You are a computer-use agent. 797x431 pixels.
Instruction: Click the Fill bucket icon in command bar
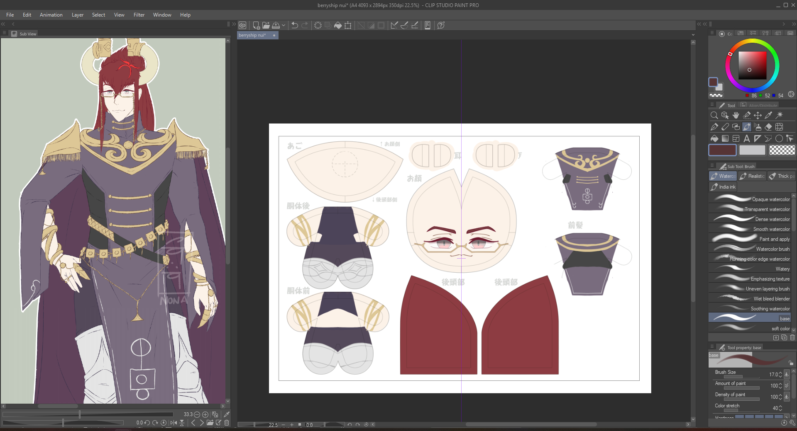tap(338, 25)
